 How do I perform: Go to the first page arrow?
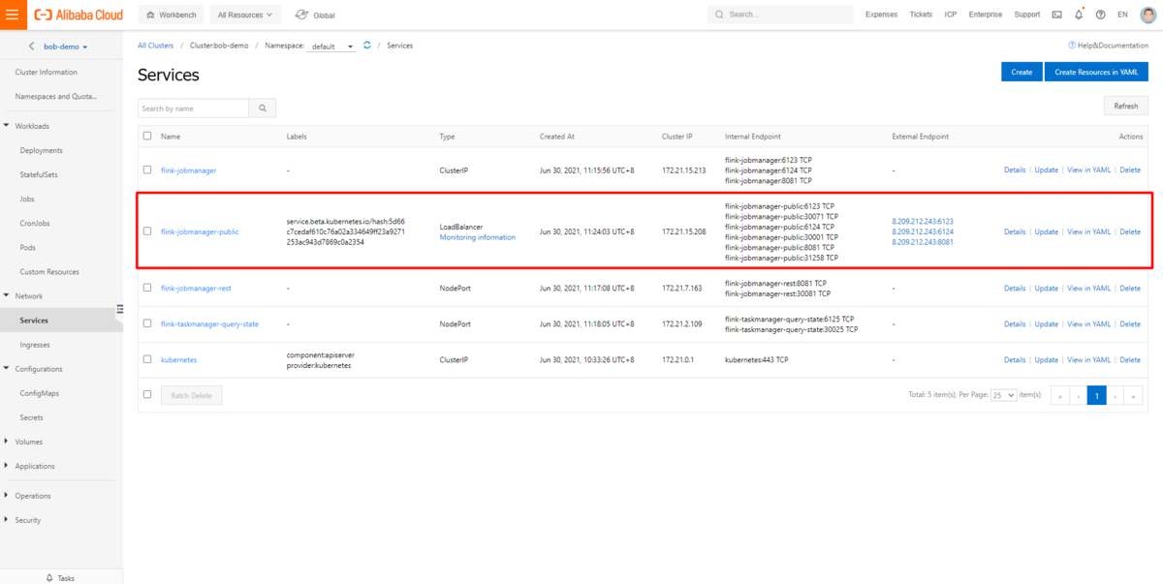[1059, 395]
